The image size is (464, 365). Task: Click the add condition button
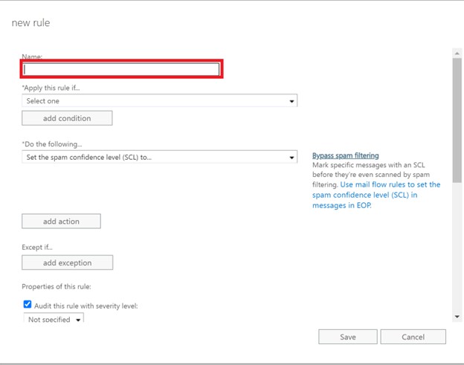click(67, 118)
